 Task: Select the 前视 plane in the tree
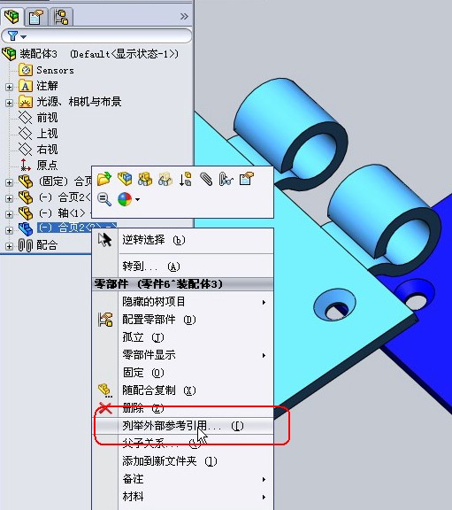(47, 118)
